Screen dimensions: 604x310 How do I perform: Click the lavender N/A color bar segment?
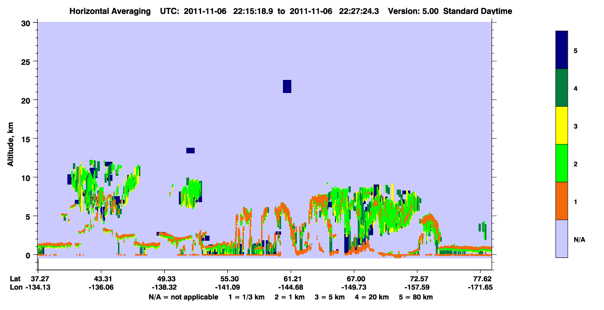pos(561,238)
